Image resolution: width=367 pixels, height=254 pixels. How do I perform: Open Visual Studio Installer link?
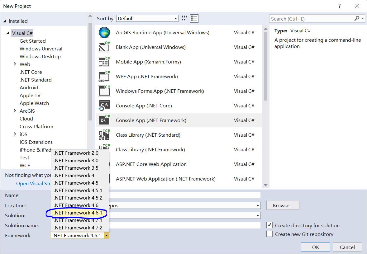[33, 184]
